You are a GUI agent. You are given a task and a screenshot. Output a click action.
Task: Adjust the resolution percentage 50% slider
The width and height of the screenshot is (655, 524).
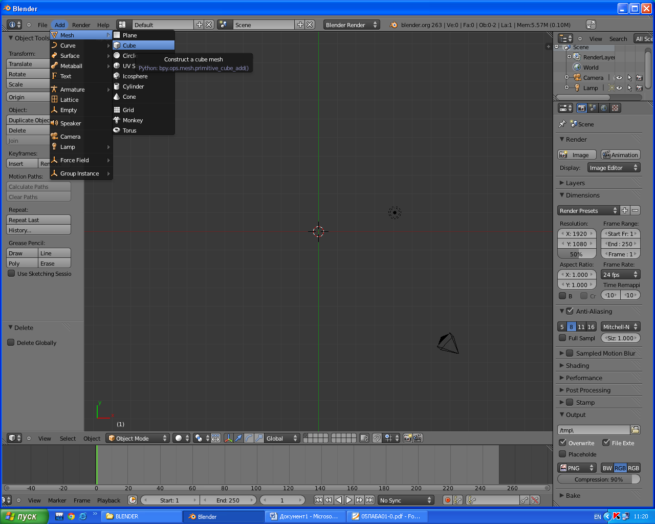pos(577,254)
